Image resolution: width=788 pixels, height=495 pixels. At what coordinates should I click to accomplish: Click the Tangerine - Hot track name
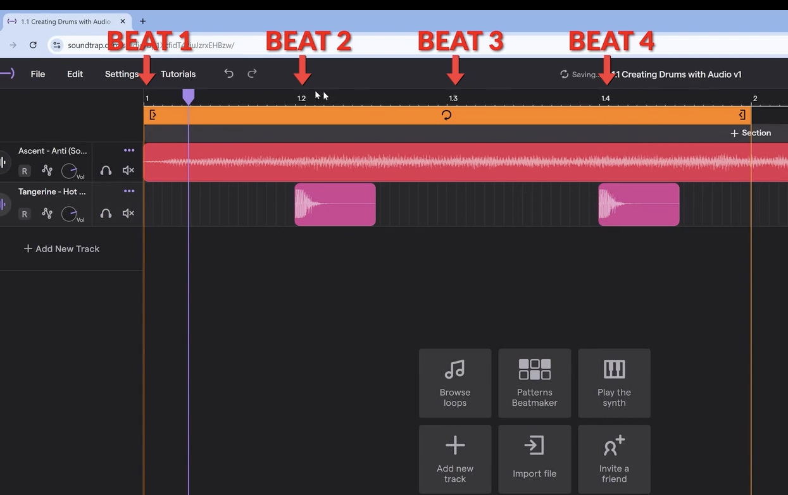[x=52, y=192]
